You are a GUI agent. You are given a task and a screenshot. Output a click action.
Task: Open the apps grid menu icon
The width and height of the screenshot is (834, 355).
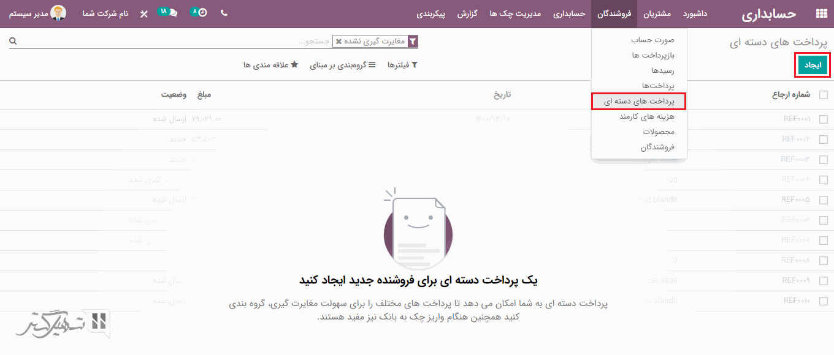click(x=821, y=14)
